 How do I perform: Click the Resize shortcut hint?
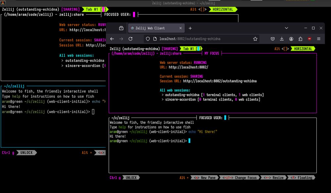pos(274,177)
